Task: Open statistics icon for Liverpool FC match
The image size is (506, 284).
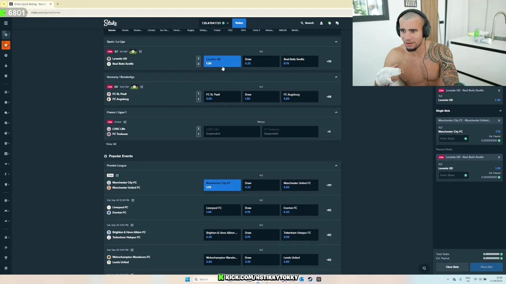Action: point(133,200)
